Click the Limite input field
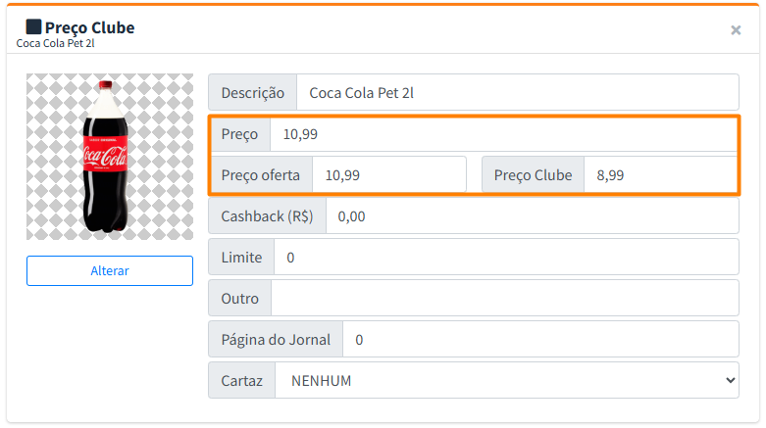 (x=505, y=258)
